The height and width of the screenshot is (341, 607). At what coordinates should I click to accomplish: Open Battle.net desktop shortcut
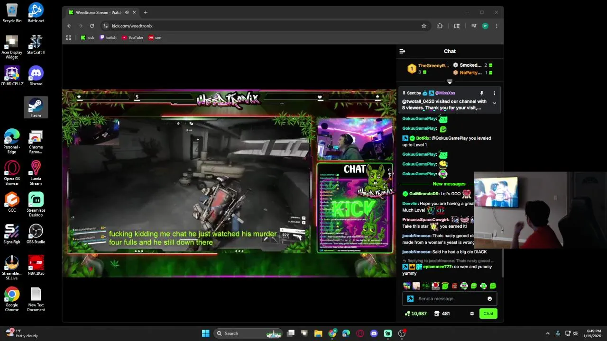(36, 13)
